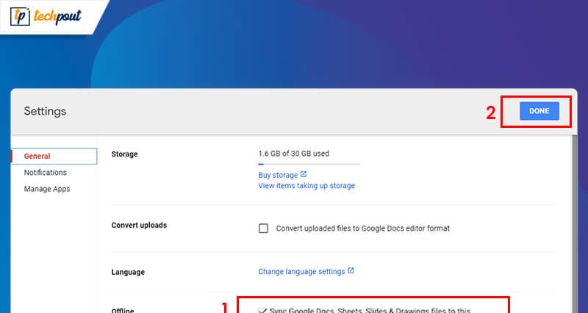Screen dimensions: 588x313
Task: Click View items taking up storage
Action: click(x=306, y=186)
